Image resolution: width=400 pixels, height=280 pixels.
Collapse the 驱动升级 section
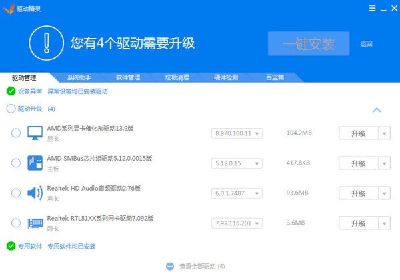[x=377, y=110]
